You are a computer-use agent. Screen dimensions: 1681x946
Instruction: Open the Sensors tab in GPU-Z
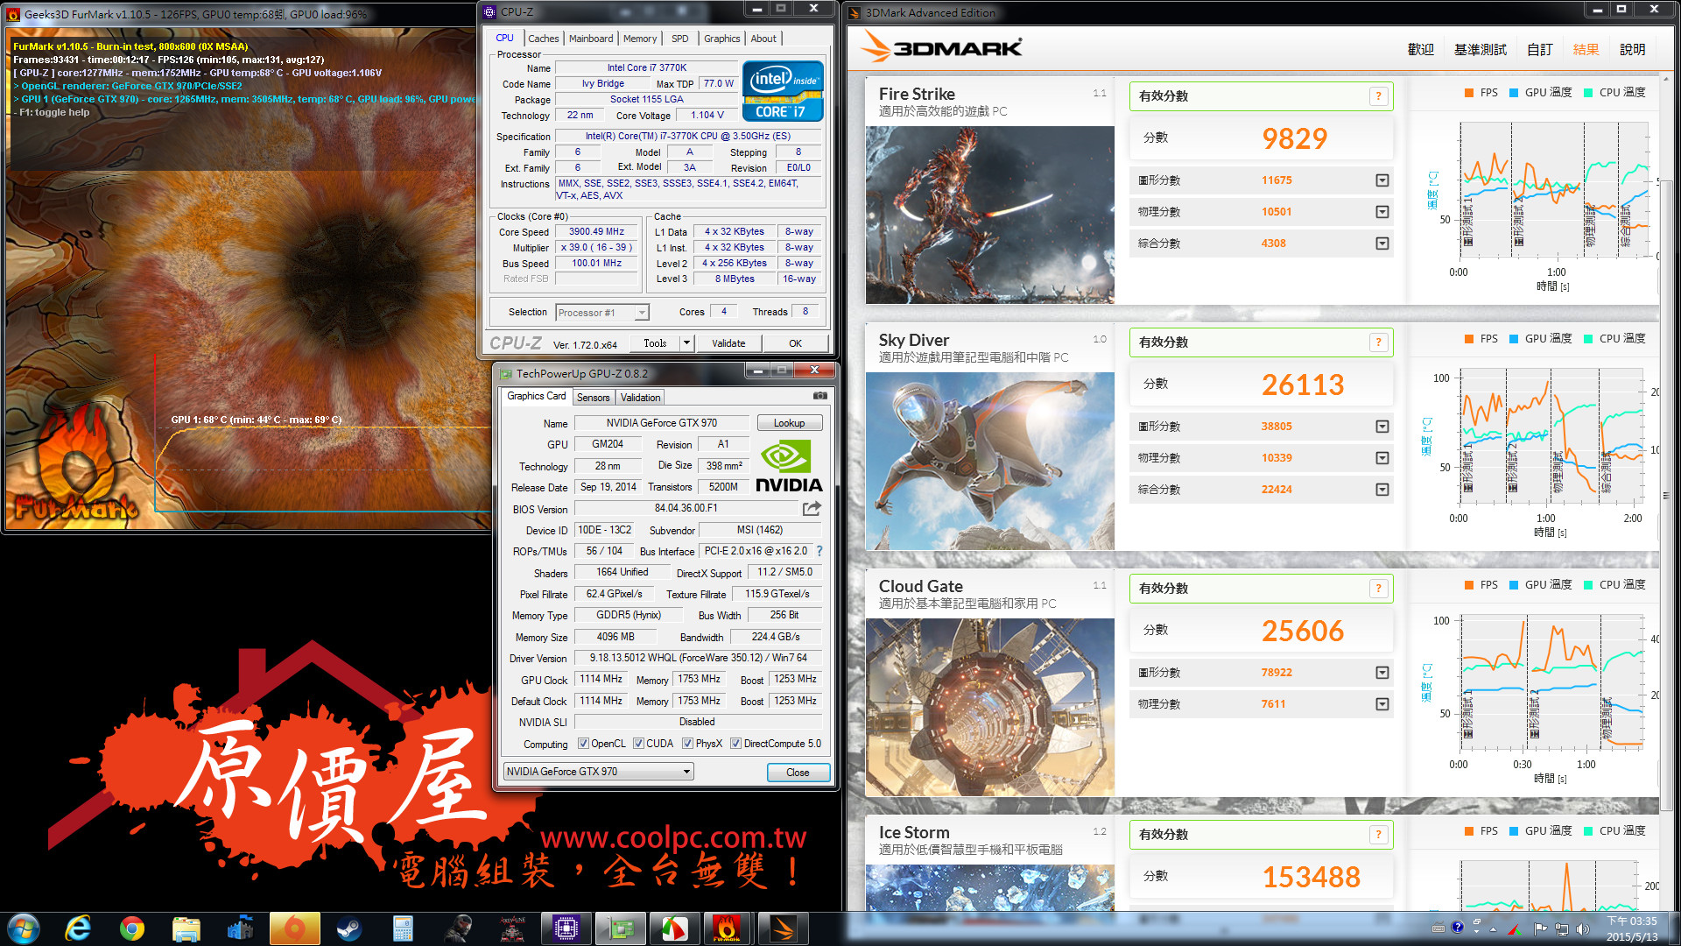[593, 398]
